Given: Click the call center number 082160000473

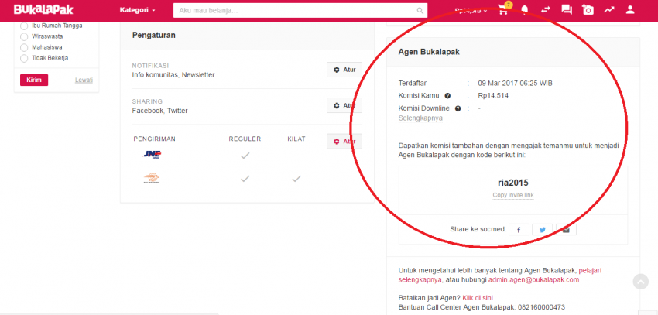Looking at the screenshot, I should [x=543, y=307].
